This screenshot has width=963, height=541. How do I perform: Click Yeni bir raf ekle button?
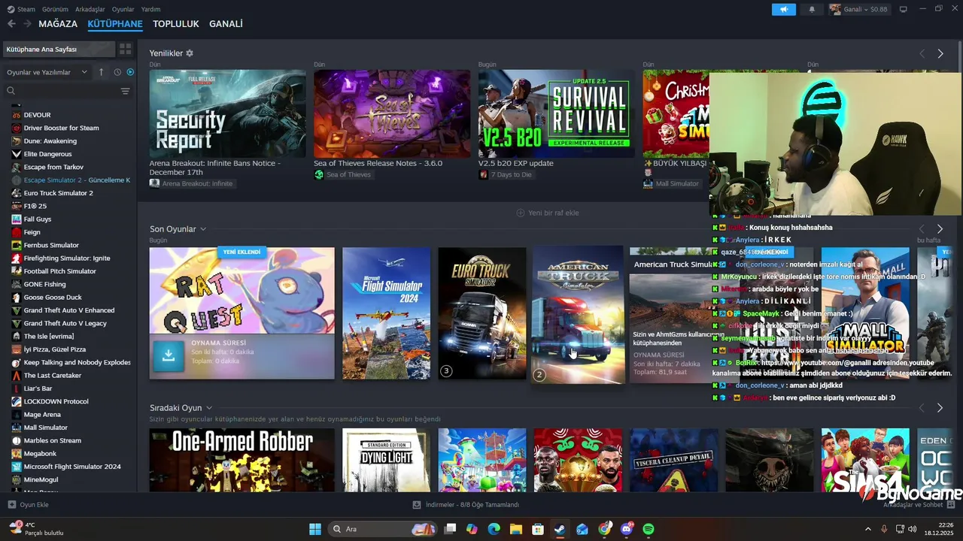click(x=548, y=213)
